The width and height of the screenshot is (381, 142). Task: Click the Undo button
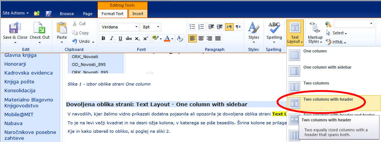(81, 42)
